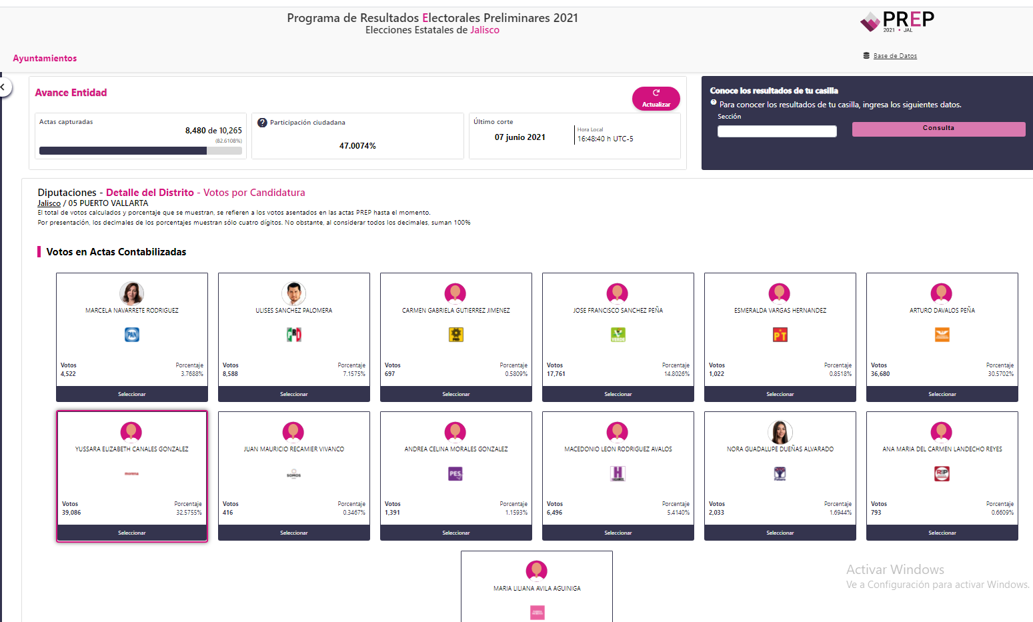Click Andrea Celina Morales Gonzalez's avatar icon
Image resolution: width=1033 pixels, height=622 pixels.
(x=455, y=432)
